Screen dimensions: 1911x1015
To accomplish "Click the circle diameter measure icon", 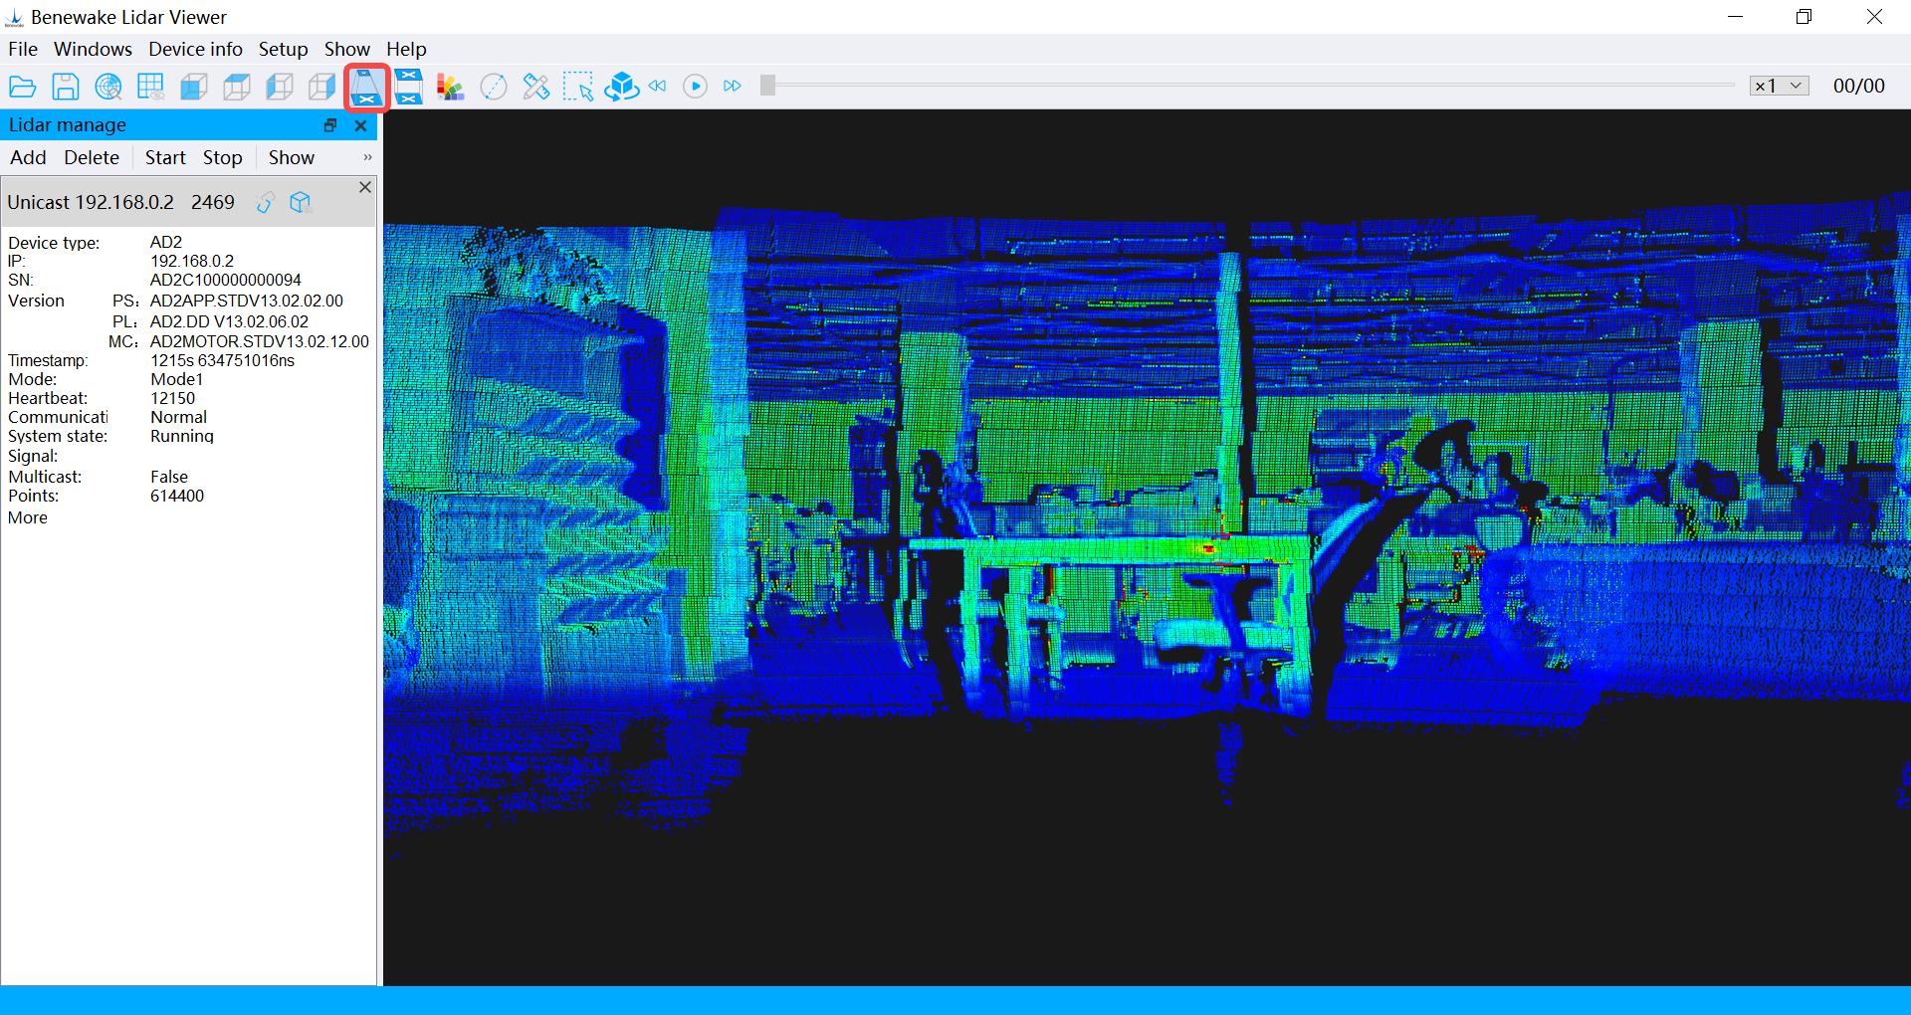I will pos(494,87).
